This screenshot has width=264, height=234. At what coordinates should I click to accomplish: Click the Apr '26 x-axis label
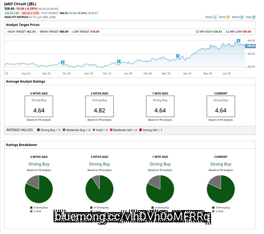click(187, 74)
